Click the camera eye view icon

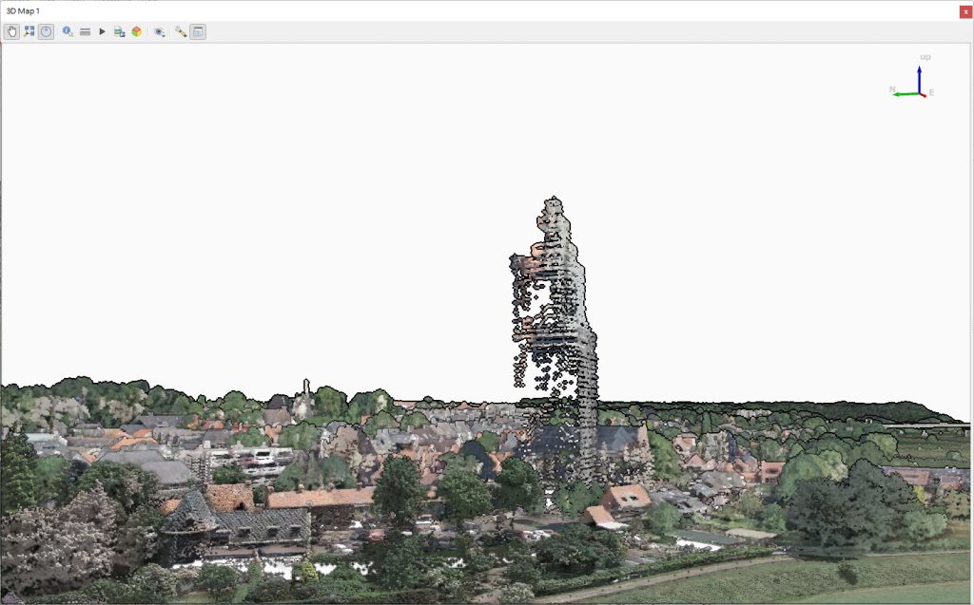(158, 31)
